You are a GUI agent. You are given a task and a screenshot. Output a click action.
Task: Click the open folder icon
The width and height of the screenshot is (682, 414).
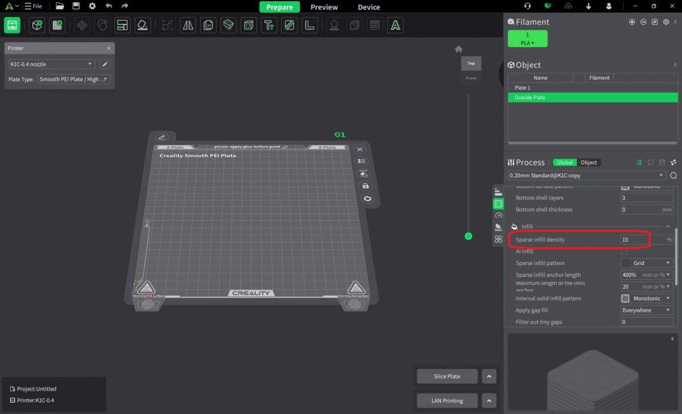pyautogui.click(x=60, y=6)
